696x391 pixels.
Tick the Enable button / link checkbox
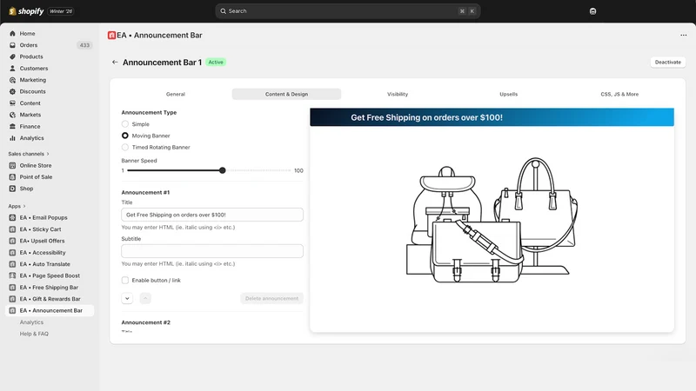(125, 280)
